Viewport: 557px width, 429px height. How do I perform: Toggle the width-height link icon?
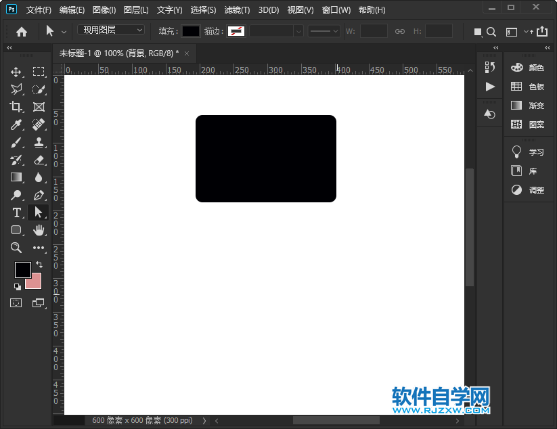400,31
